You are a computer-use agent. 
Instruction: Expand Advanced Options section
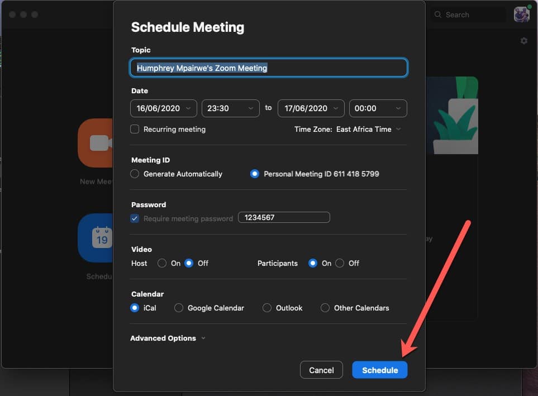[168, 338]
